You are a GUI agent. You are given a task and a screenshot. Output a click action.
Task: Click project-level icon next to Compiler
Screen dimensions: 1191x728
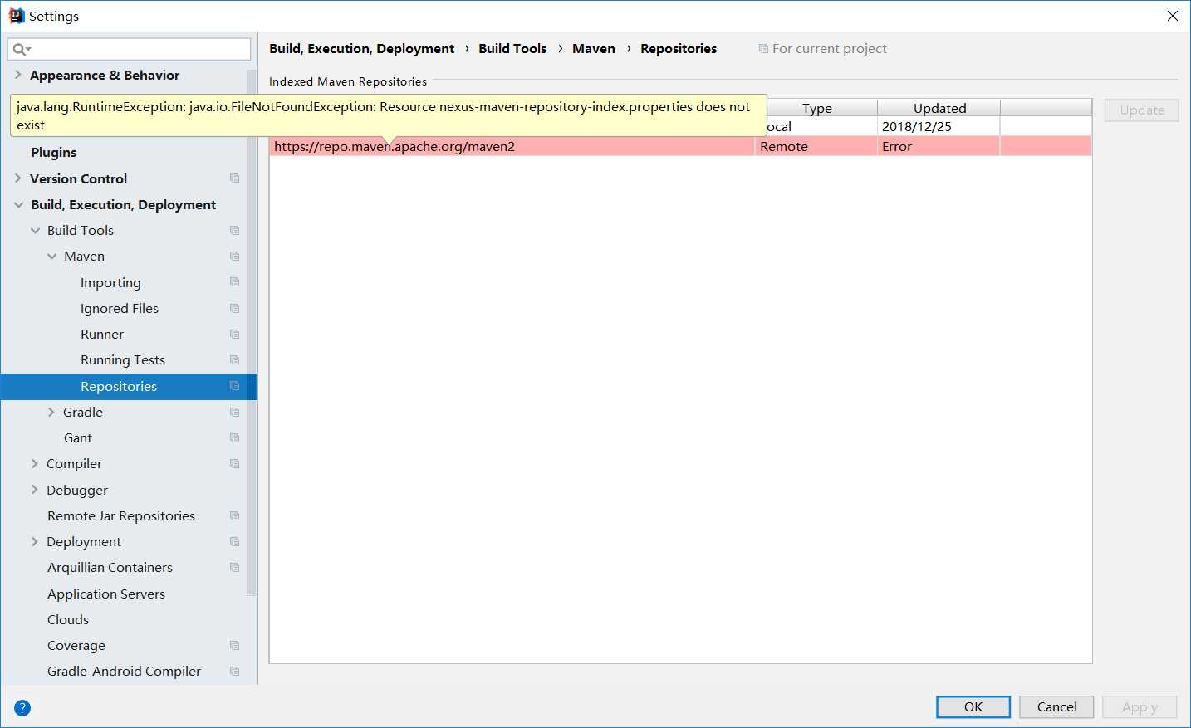pyautogui.click(x=235, y=463)
